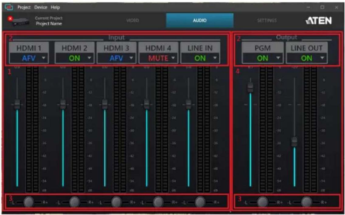Go to the SETTINGS tab
The width and height of the screenshot is (345, 215).
point(267,20)
